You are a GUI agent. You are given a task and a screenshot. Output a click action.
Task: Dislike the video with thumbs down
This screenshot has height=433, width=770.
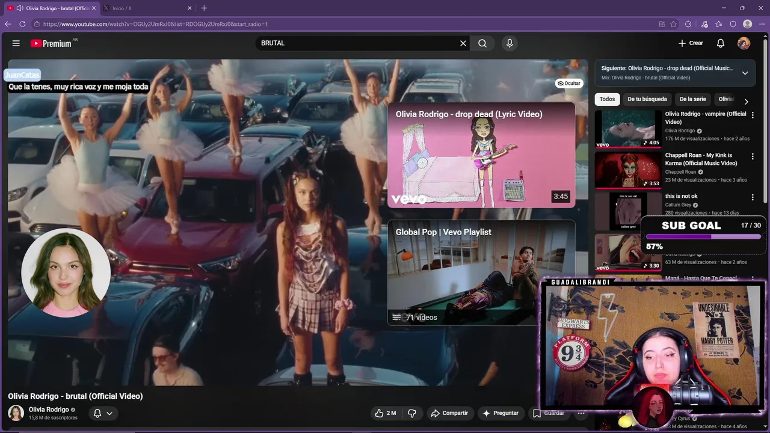pos(412,413)
